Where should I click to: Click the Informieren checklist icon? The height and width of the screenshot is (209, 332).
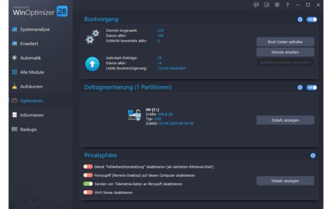(14, 115)
